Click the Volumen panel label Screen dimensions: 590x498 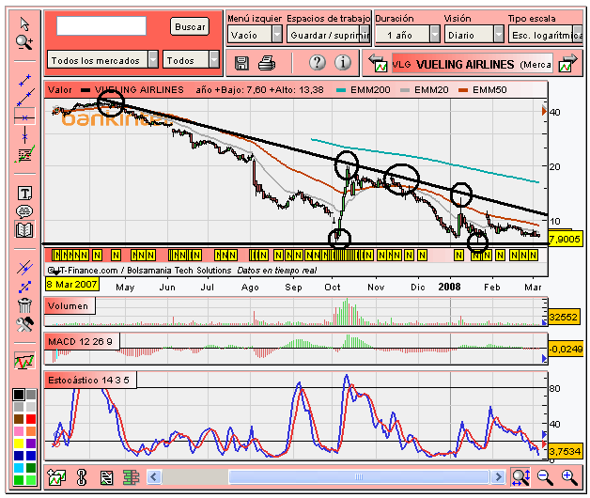70,305
